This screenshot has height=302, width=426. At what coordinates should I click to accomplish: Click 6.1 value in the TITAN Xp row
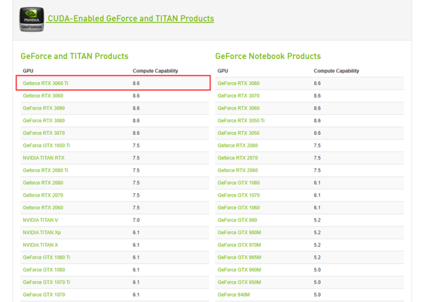[136, 232]
